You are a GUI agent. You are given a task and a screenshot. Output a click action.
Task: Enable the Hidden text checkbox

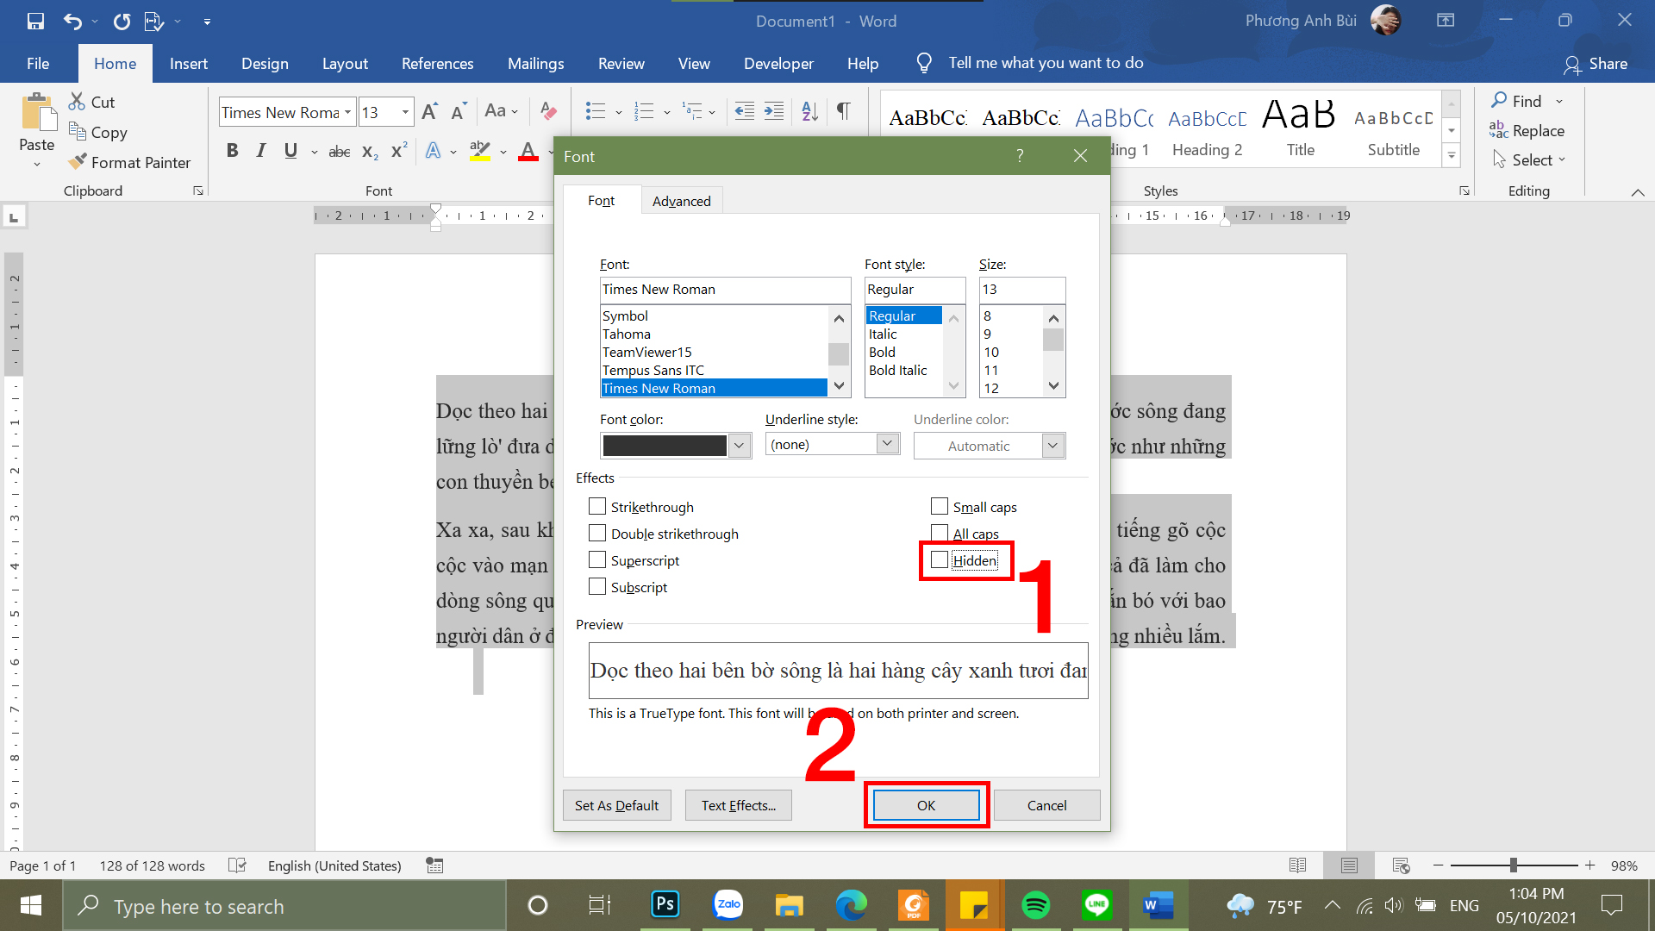tap(938, 560)
